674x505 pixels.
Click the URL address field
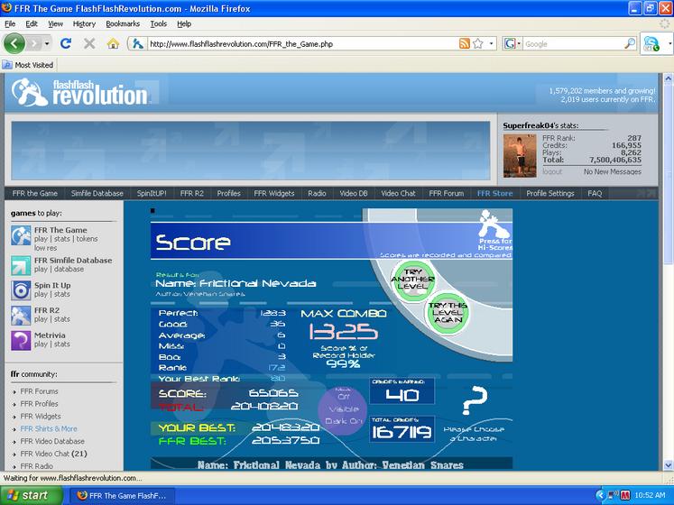pos(302,44)
